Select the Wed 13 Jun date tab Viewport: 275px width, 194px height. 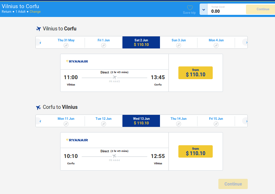point(141,121)
